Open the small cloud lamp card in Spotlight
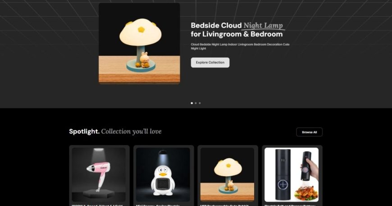Image resolution: width=392 pixels, height=206 pixels. pos(227,174)
